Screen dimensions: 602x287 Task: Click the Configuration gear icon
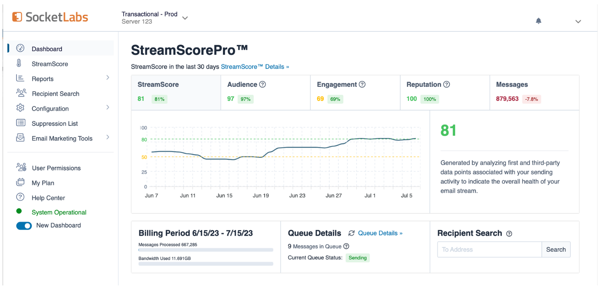click(x=20, y=108)
